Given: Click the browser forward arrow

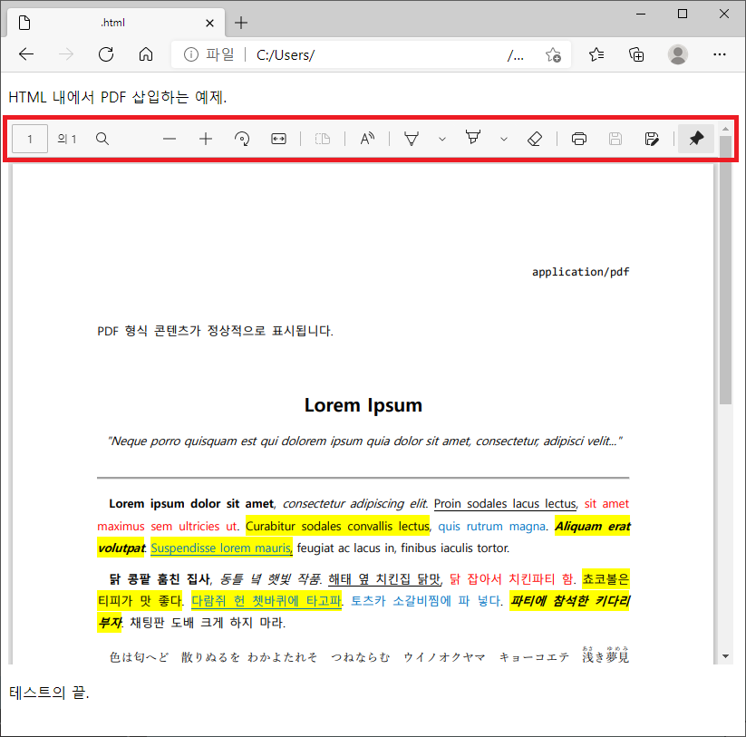Looking at the screenshot, I should coord(66,54).
